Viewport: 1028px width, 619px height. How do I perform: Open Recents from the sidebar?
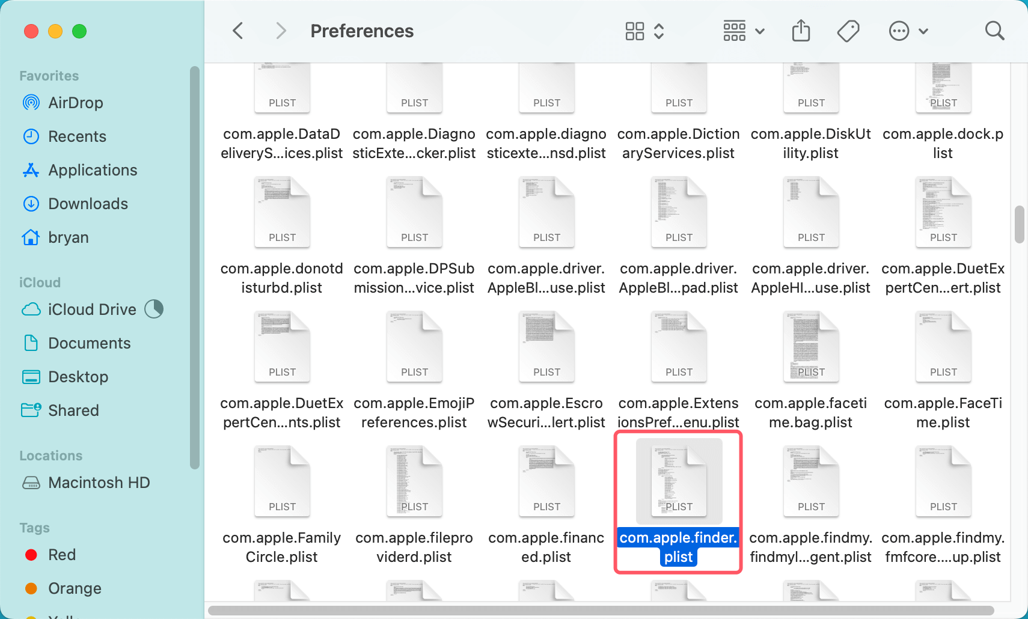point(77,136)
